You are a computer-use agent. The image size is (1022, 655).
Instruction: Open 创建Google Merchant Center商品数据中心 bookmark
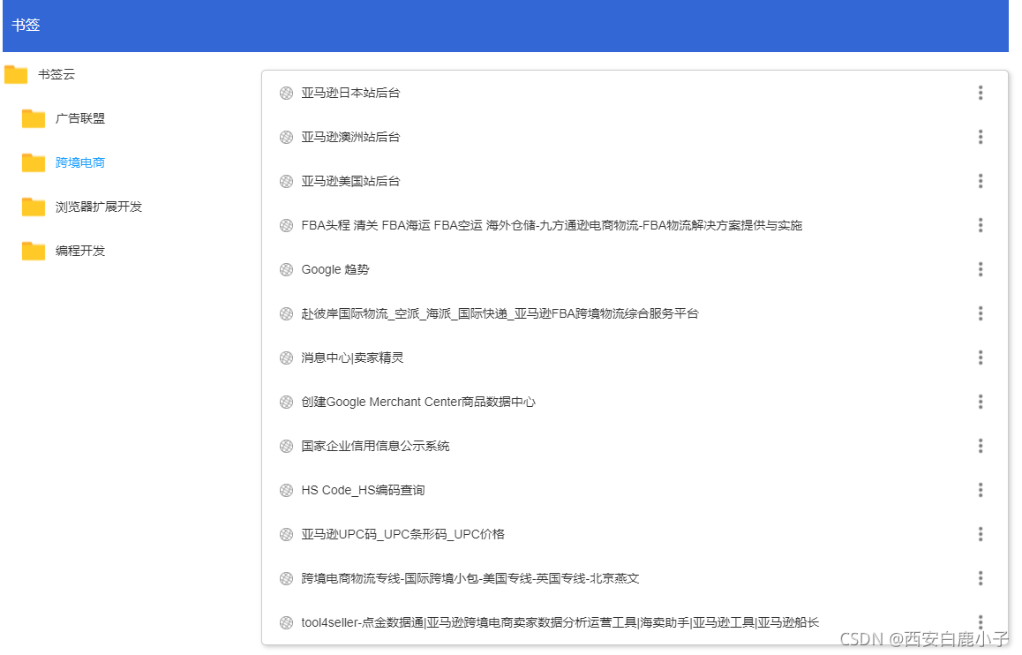pos(418,403)
